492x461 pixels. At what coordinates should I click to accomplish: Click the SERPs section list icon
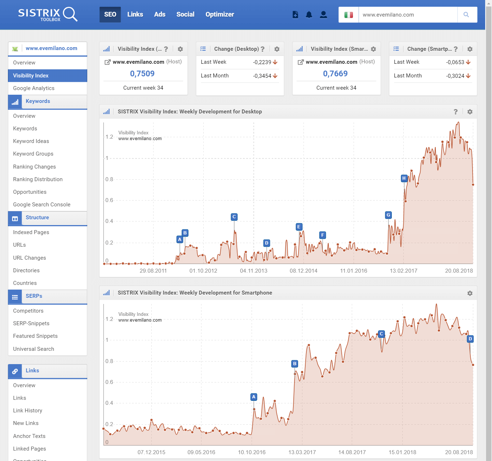pos(15,297)
